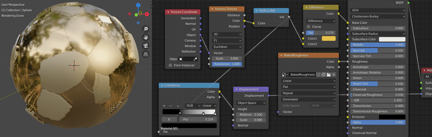Click the Specular 0.500 slider
This screenshot has height=137, width=432.
[378, 51]
